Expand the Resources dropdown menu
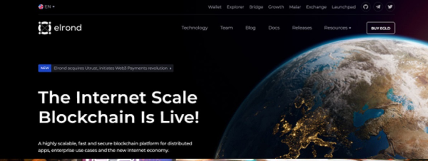Screen dimensions: 428x161 [338, 28]
